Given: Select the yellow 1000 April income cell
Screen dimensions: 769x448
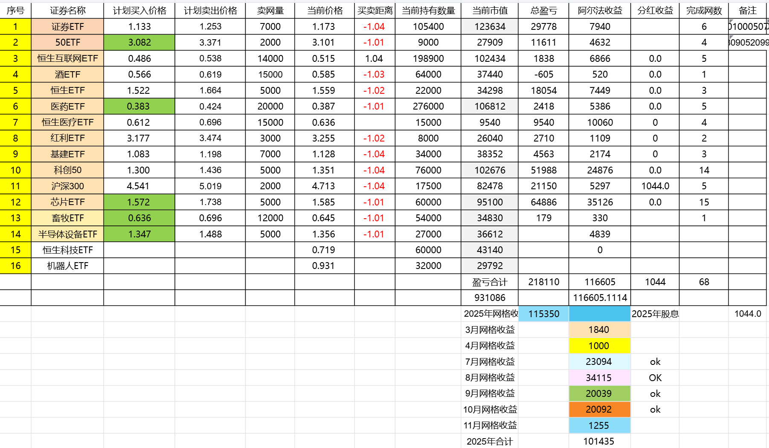Looking at the screenshot, I should [599, 346].
